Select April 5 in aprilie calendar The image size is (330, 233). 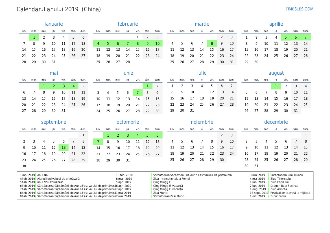(286, 37)
